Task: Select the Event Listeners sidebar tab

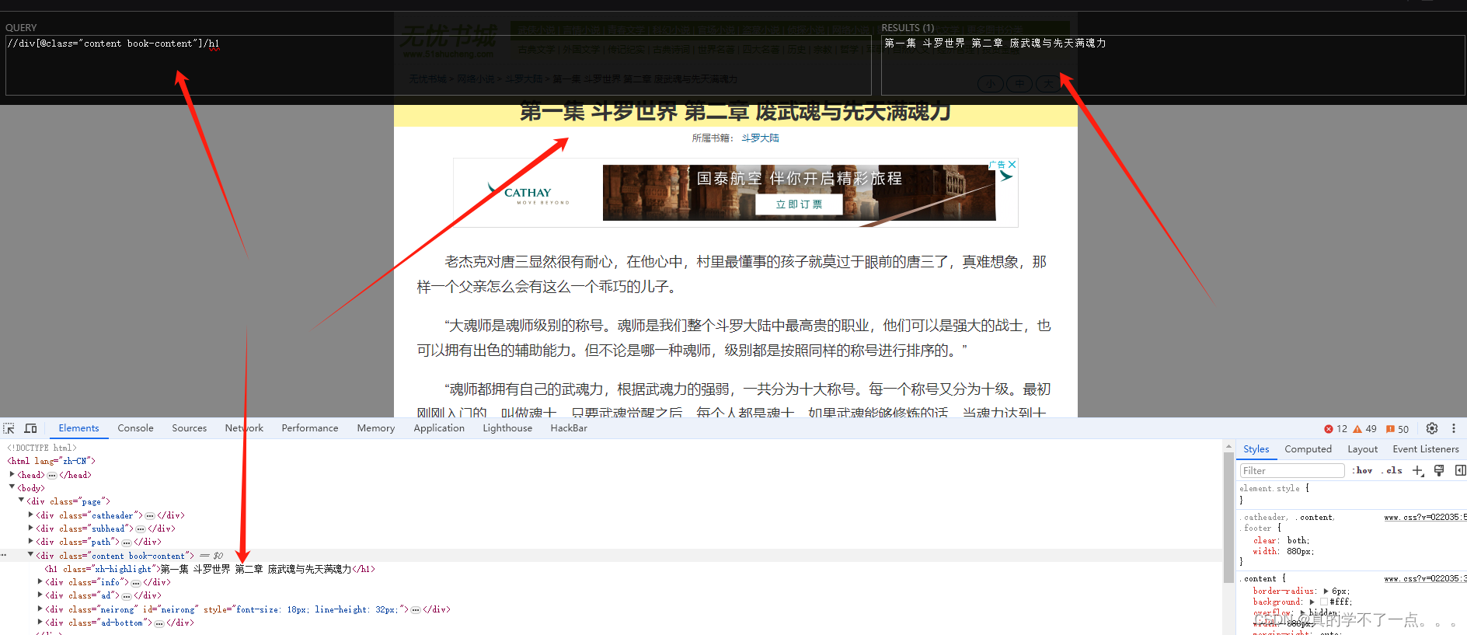Action: click(1425, 449)
